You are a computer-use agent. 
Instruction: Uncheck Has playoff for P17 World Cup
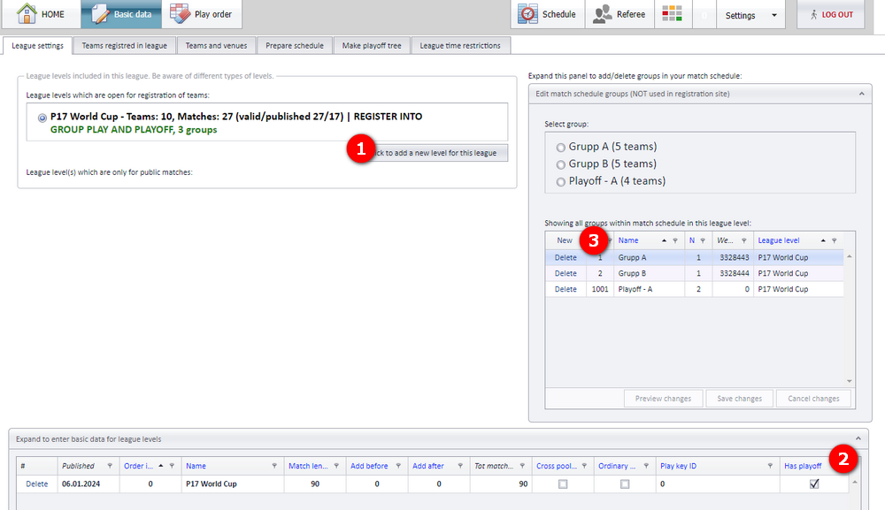[814, 484]
